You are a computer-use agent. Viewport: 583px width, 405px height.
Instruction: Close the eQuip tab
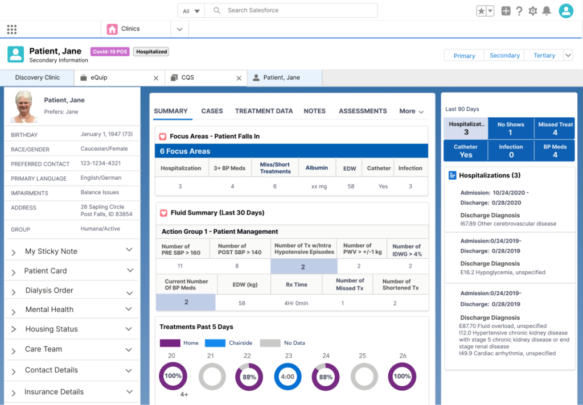(x=156, y=78)
